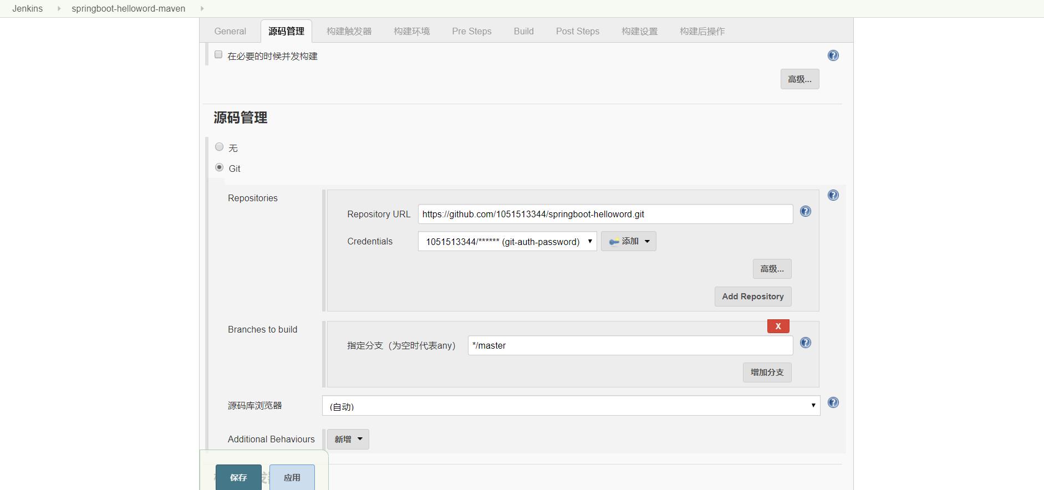Open the 新增 Additional Behaviours dropdown
The image size is (1044, 490).
(x=348, y=439)
